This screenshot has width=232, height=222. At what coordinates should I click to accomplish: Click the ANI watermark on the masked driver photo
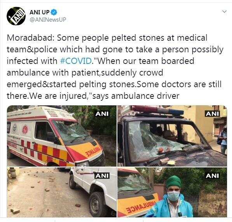click(x=212, y=176)
